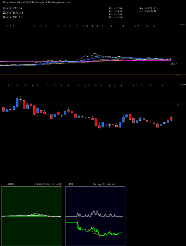Viewport: 186px width, 246px height.
Task: Click the price axis label 3
Action: coord(178,75)
